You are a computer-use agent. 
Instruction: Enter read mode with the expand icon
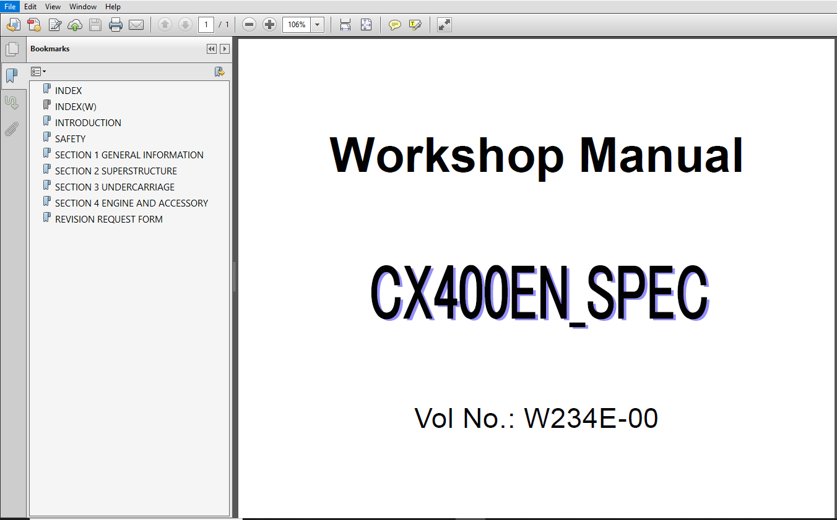444,25
